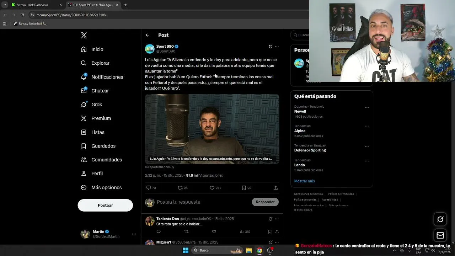The height and width of the screenshot is (256, 455).
Task: Click the X logo in sidebar
Action: click(84, 35)
